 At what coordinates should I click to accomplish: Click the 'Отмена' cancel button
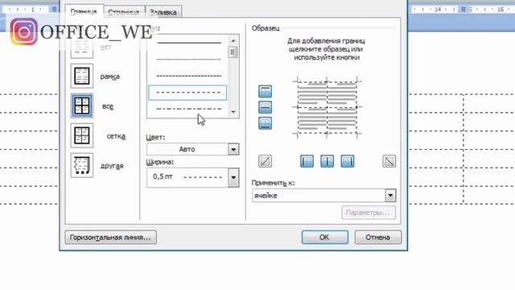pyautogui.click(x=377, y=237)
